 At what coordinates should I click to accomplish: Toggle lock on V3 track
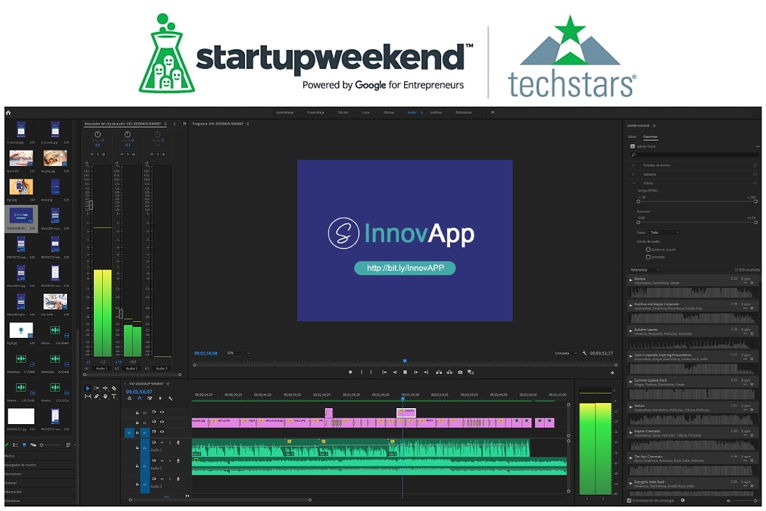pos(137,413)
